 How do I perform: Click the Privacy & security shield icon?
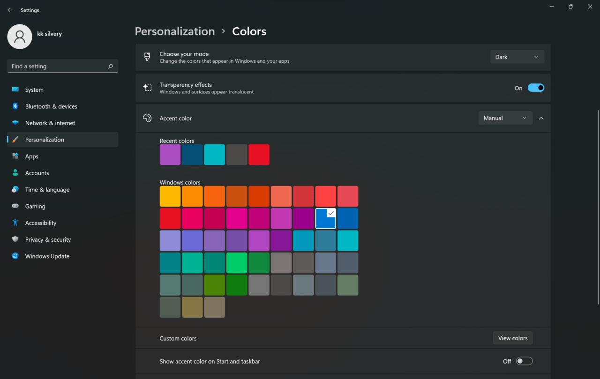click(15, 239)
